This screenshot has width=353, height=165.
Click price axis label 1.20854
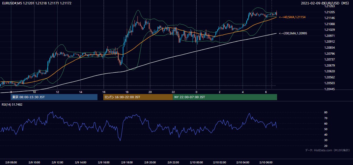click(330, 48)
